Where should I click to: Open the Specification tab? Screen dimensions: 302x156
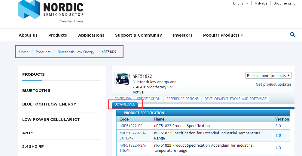point(149,99)
